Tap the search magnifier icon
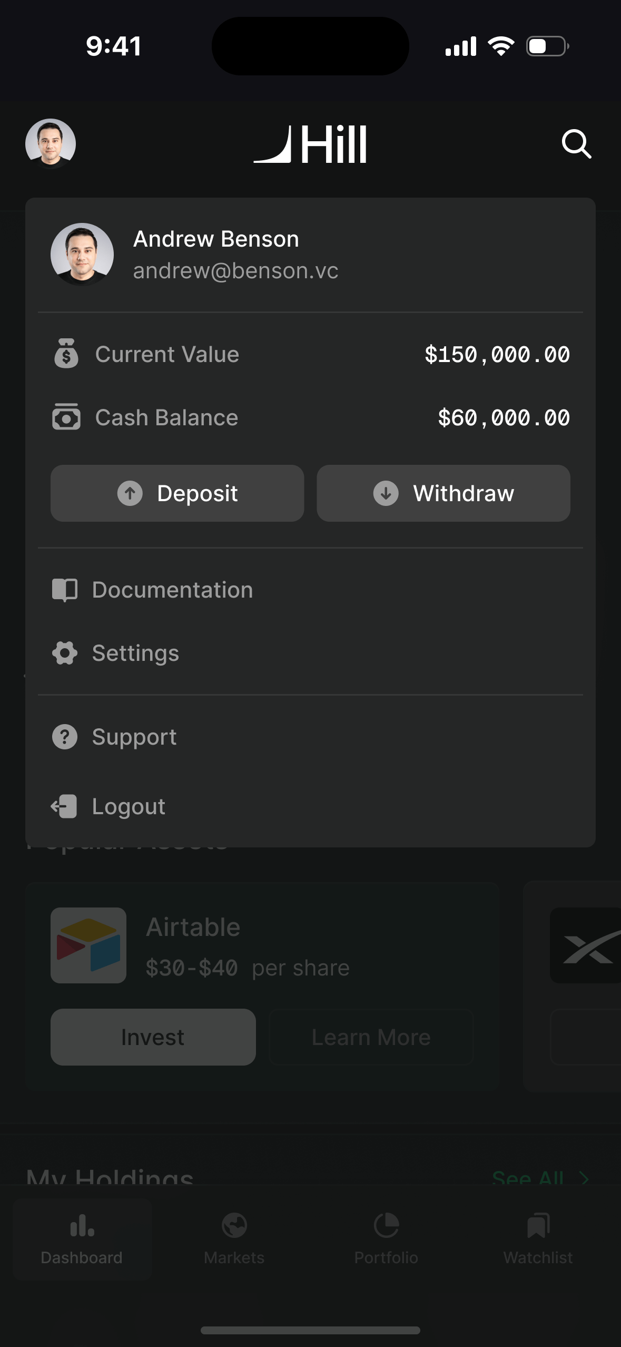The image size is (621, 1347). click(x=576, y=144)
